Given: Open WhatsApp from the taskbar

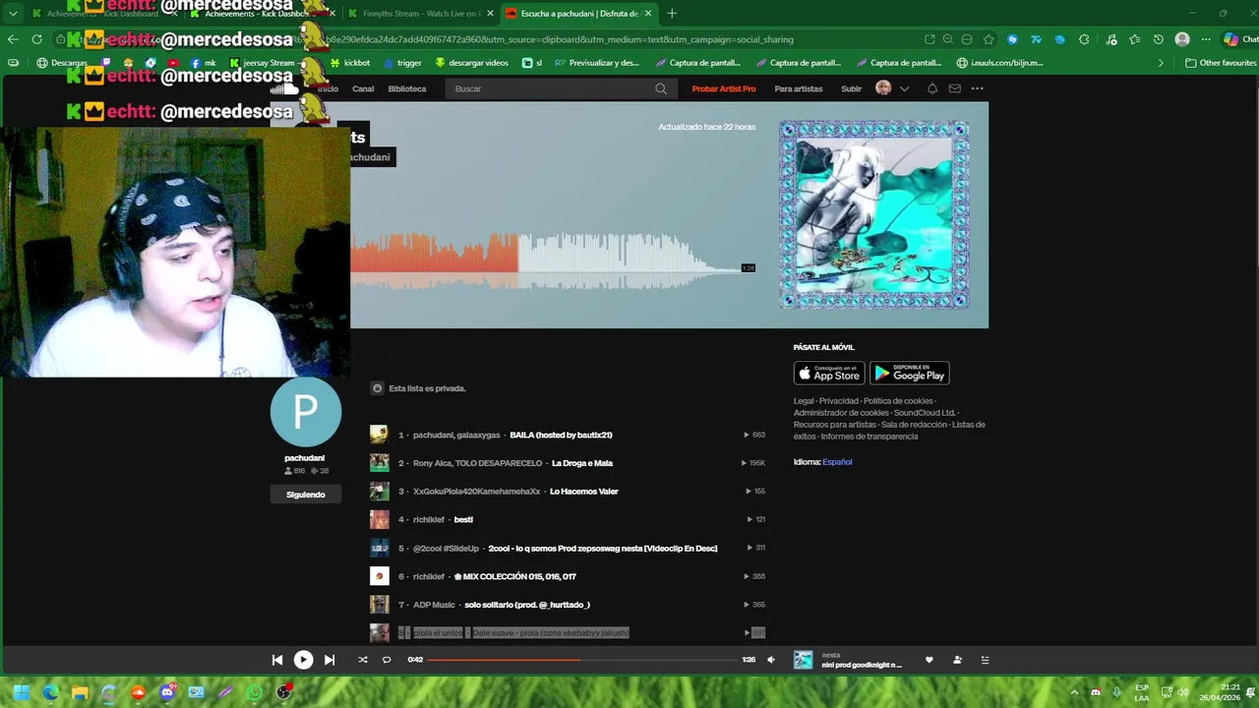Looking at the screenshot, I should click(255, 692).
